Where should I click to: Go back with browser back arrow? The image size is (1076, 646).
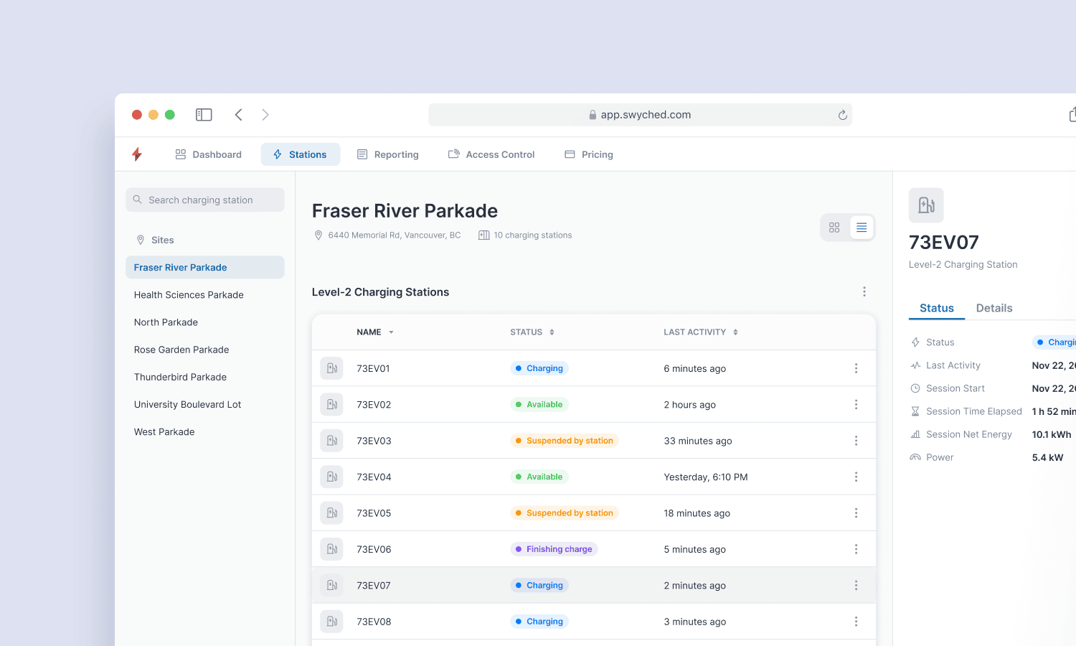point(239,115)
